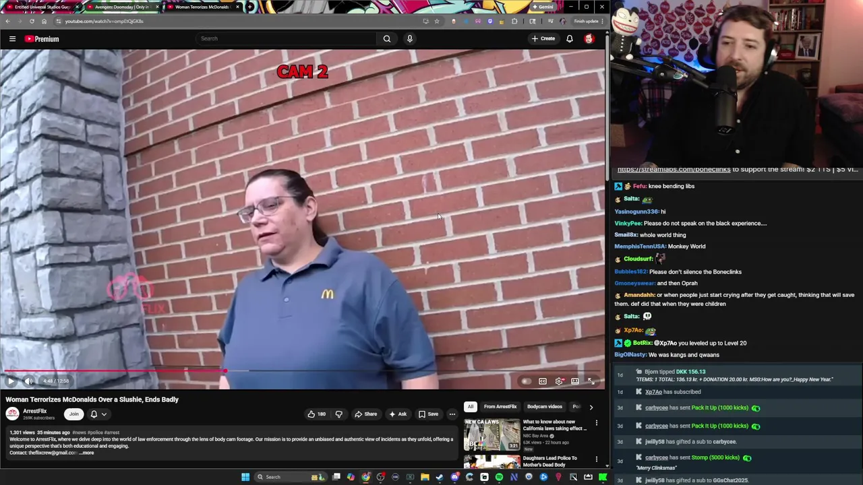Click the Xp7Ao subscribed username link
This screenshot has height=485, width=863.
tap(653, 392)
